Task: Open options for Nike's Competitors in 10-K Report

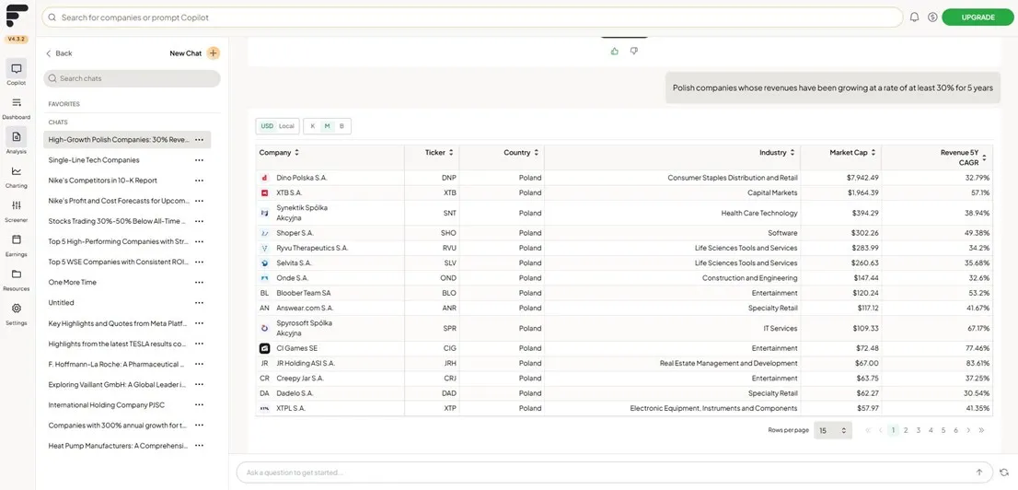Action: pos(199,181)
